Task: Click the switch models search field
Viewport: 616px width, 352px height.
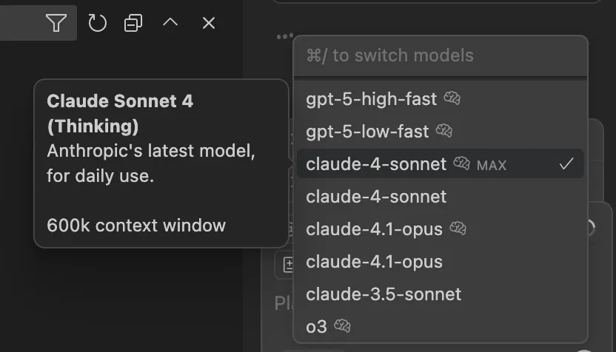Action: [440, 55]
